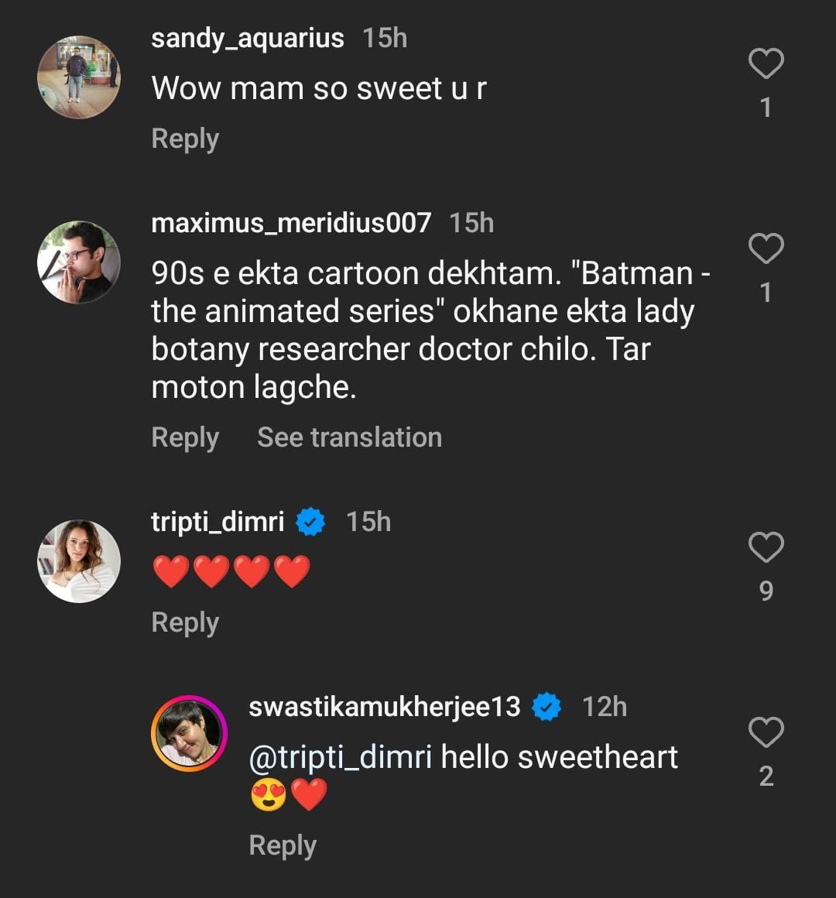Screen dimensions: 836x898
Task: Click swastikamukherjee13's blue verified badge
Action: (x=546, y=708)
